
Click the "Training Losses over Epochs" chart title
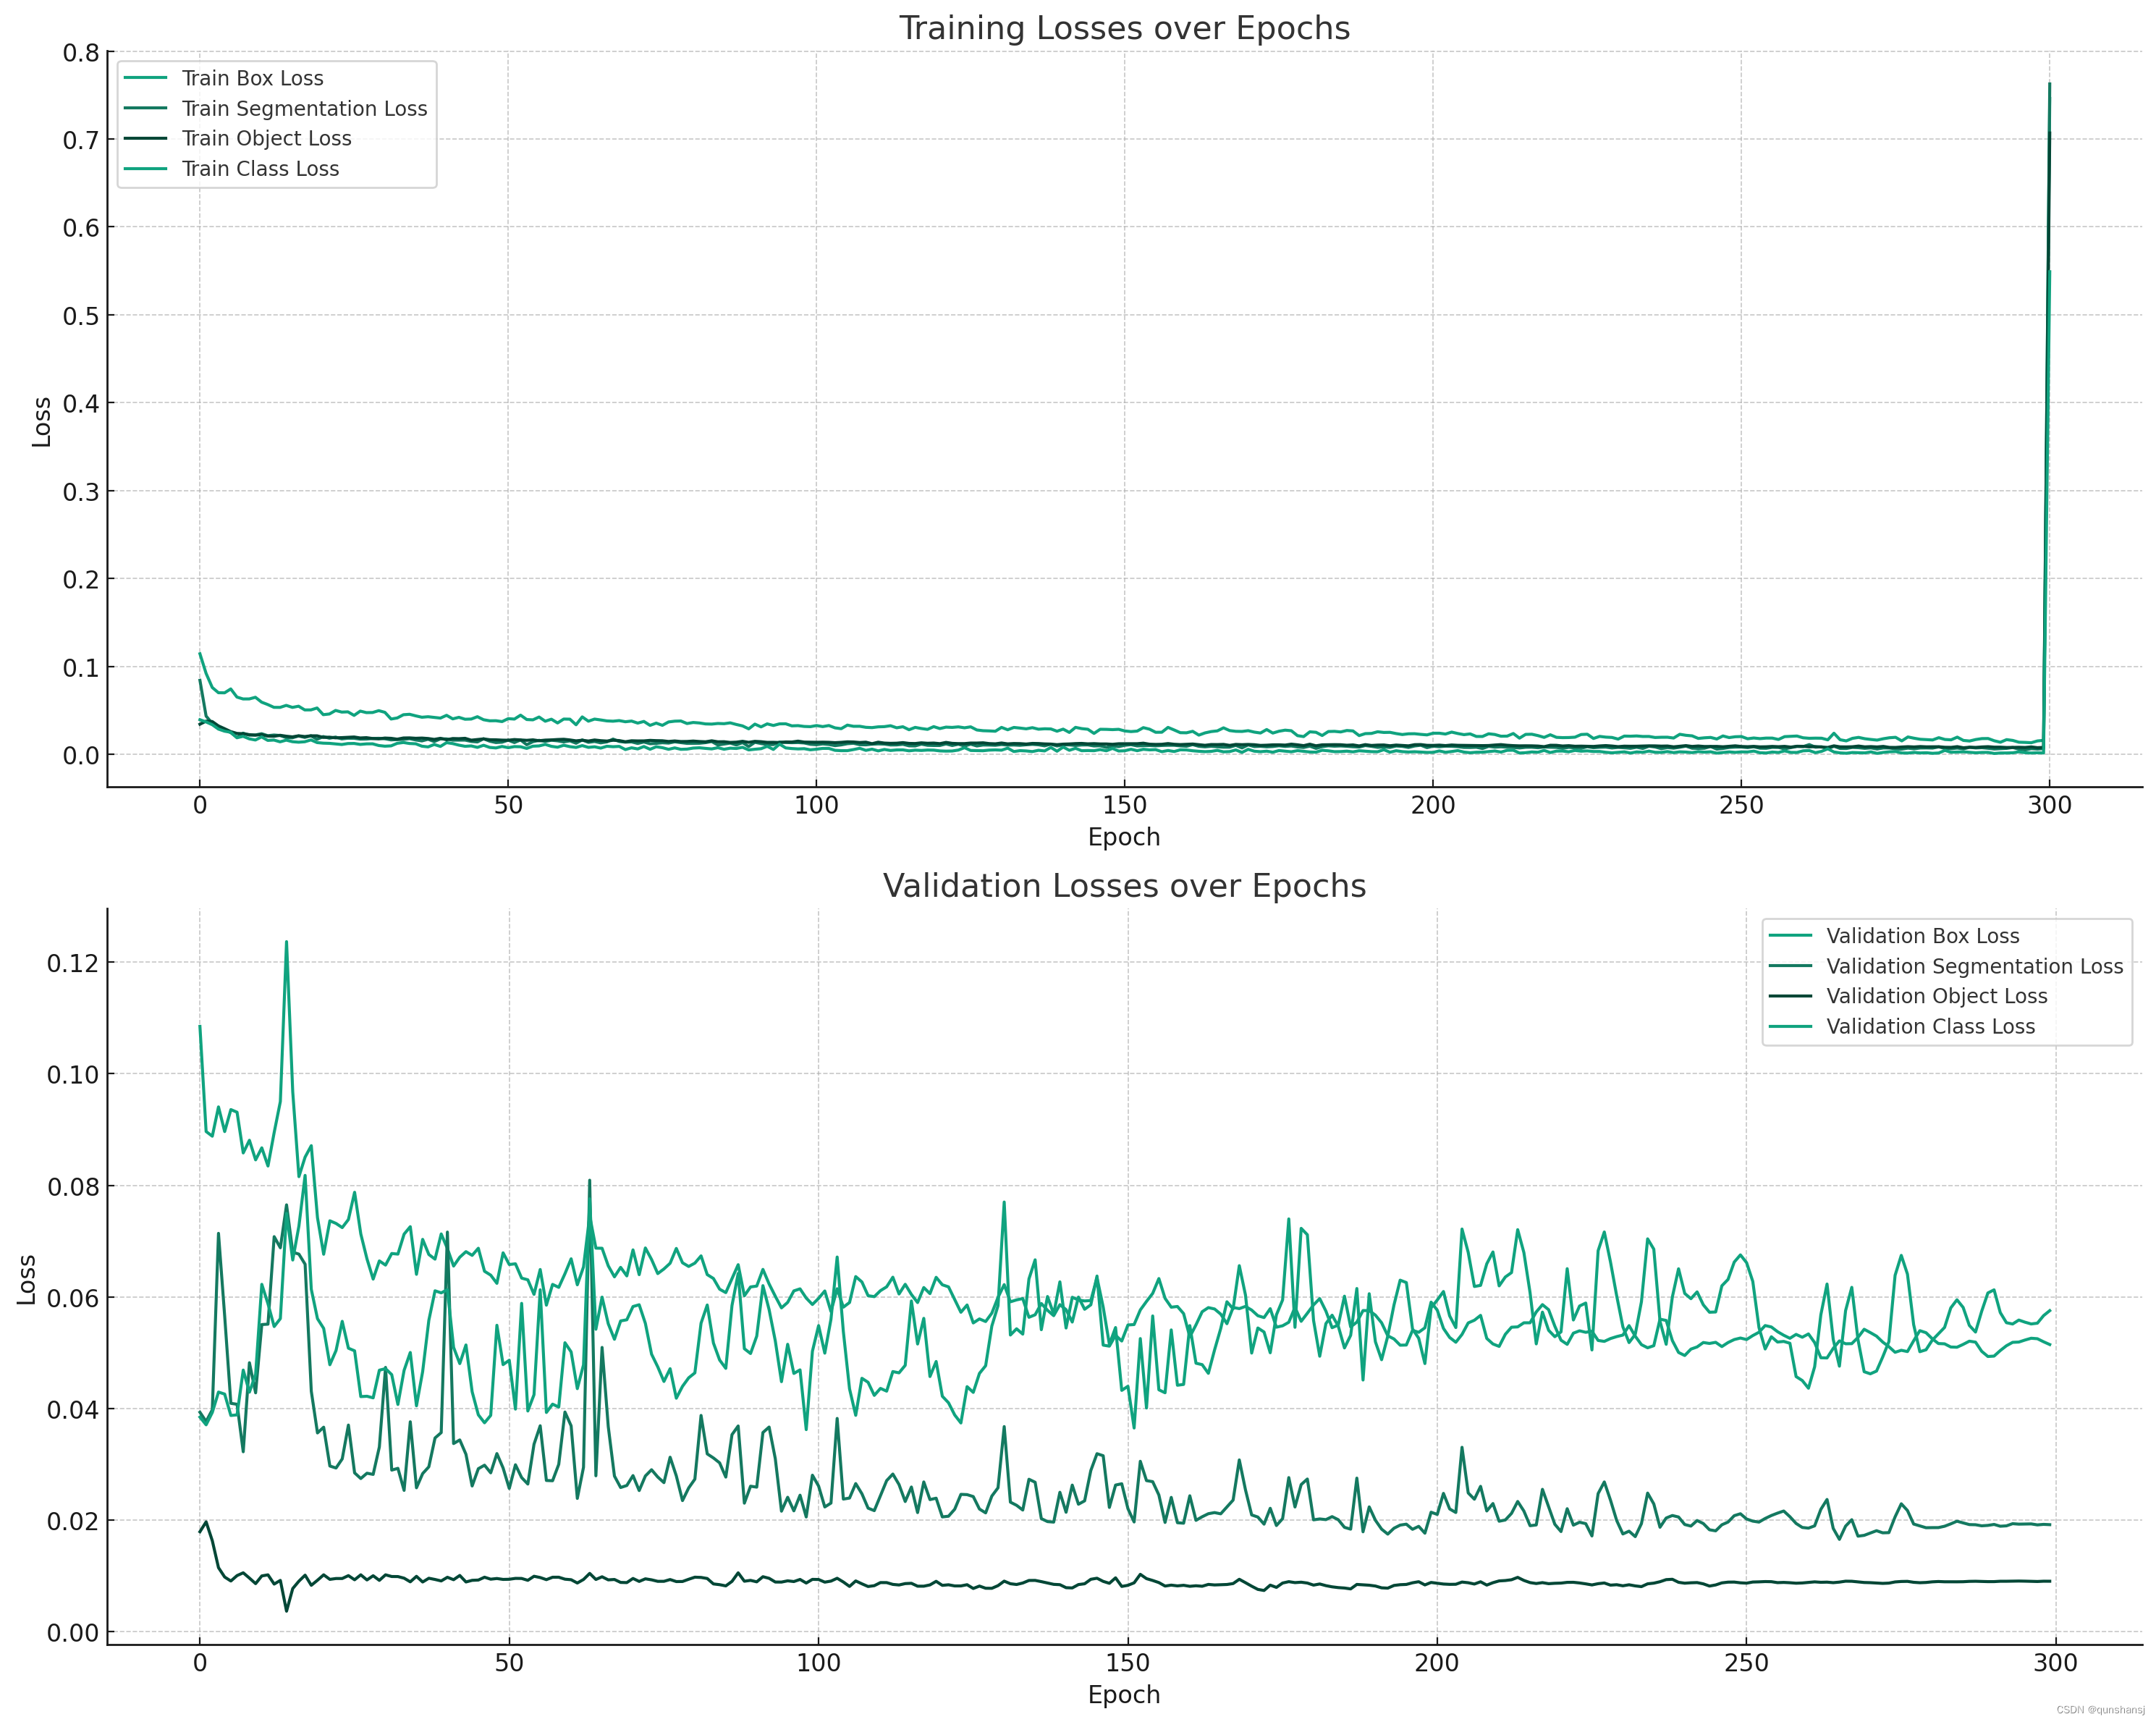(x=1124, y=28)
